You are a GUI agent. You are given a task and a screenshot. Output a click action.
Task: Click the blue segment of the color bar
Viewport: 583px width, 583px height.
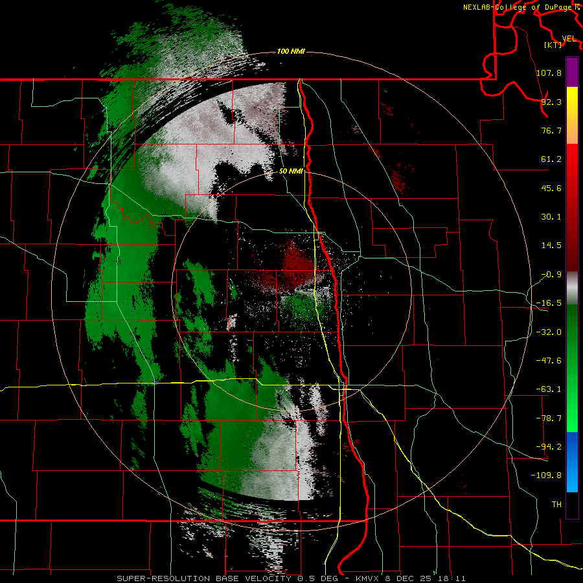point(572,462)
